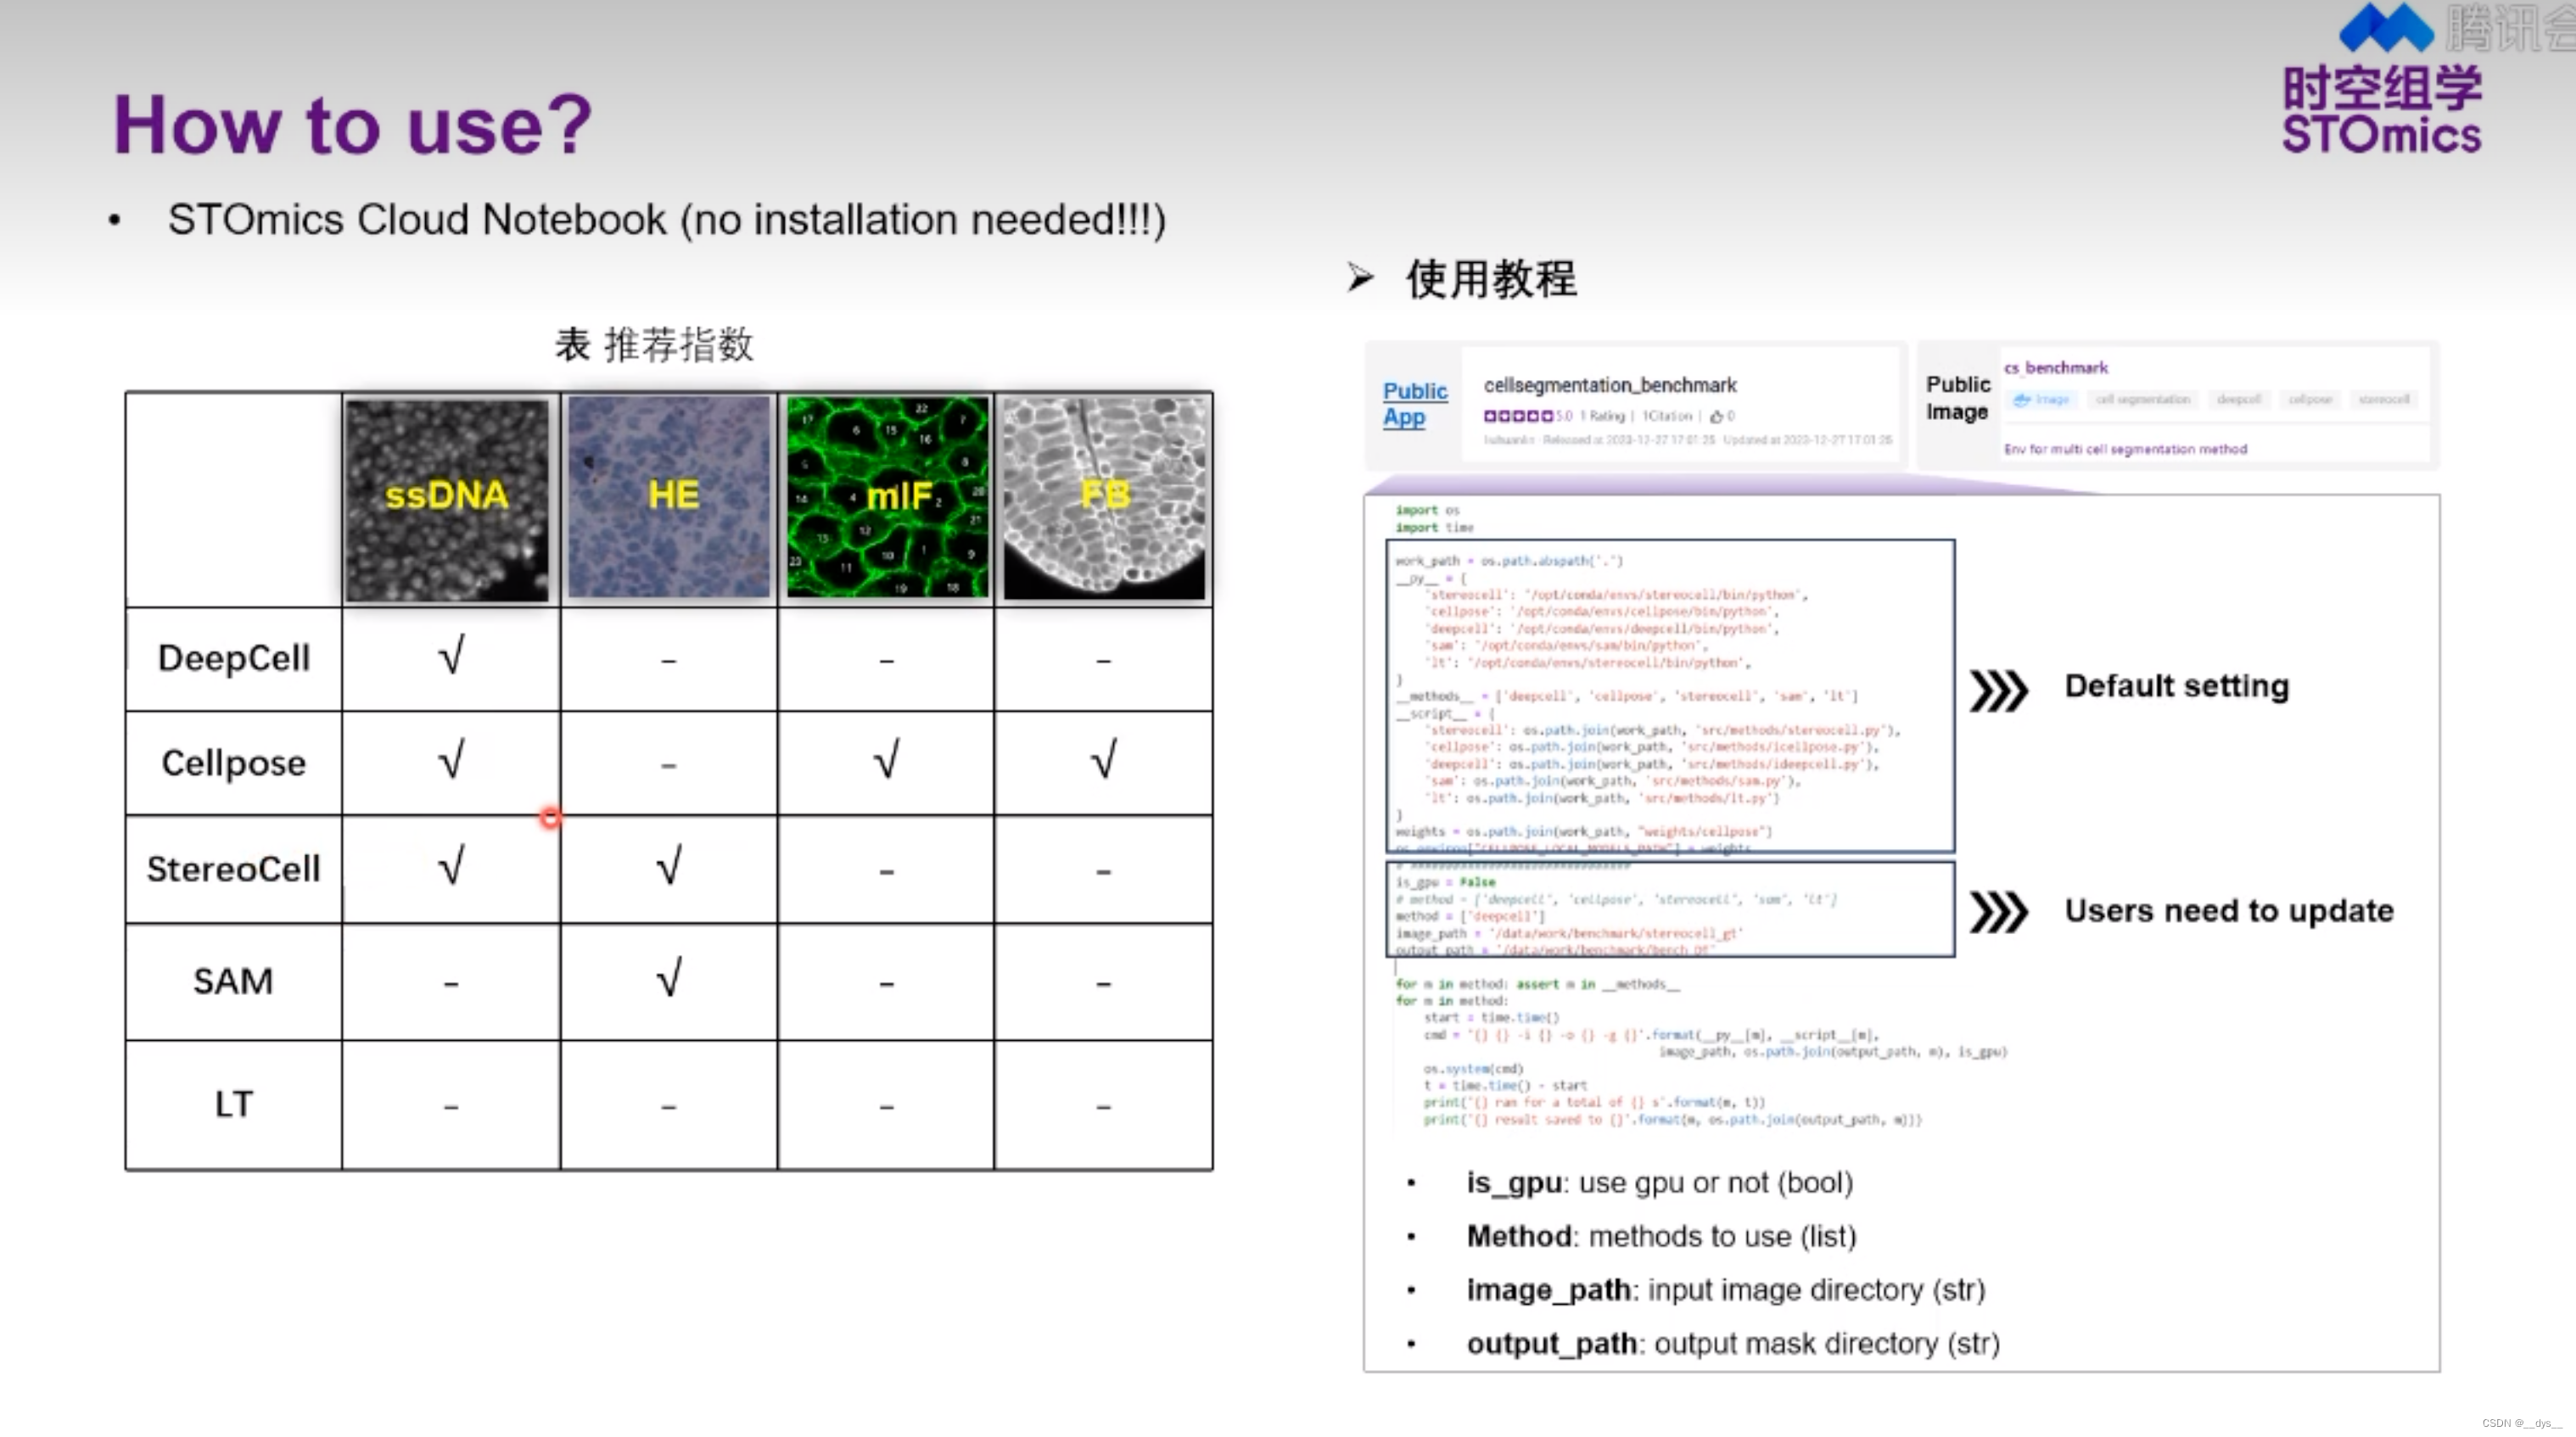Screen dimensions: 2576x1437
Task: Click the 'Default setting' label
Action: (x=2176, y=686)
